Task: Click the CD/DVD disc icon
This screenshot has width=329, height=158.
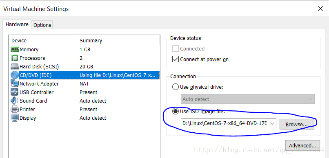Action: (x=14, y=75)
